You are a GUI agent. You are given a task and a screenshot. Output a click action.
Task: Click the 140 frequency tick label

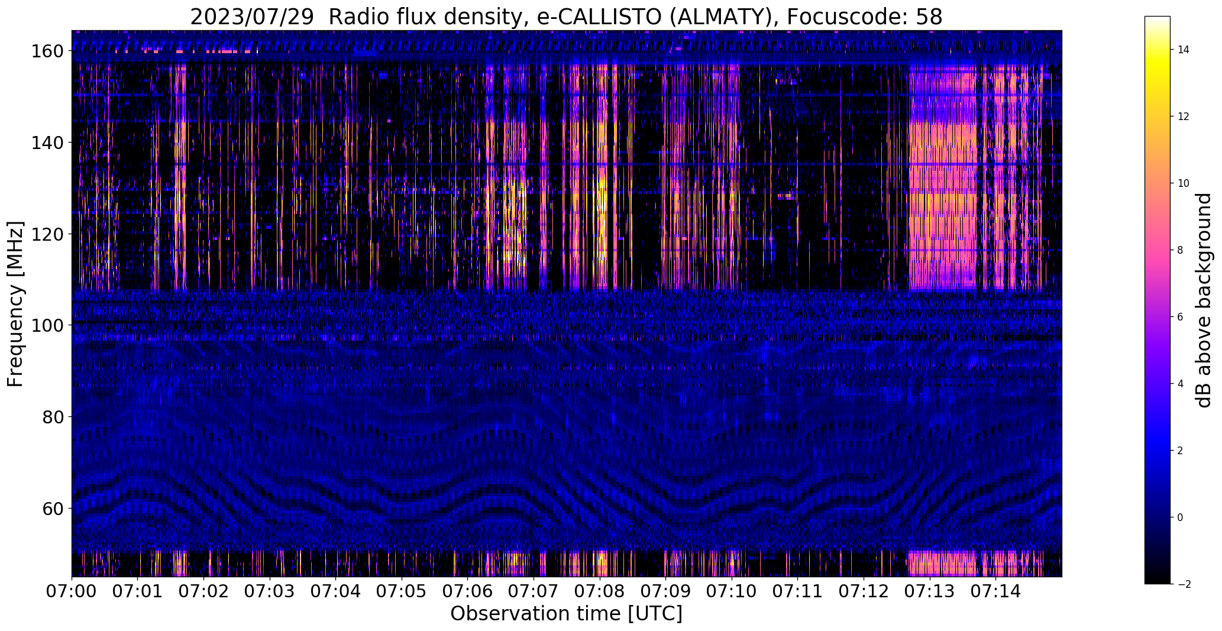[47, 143]
